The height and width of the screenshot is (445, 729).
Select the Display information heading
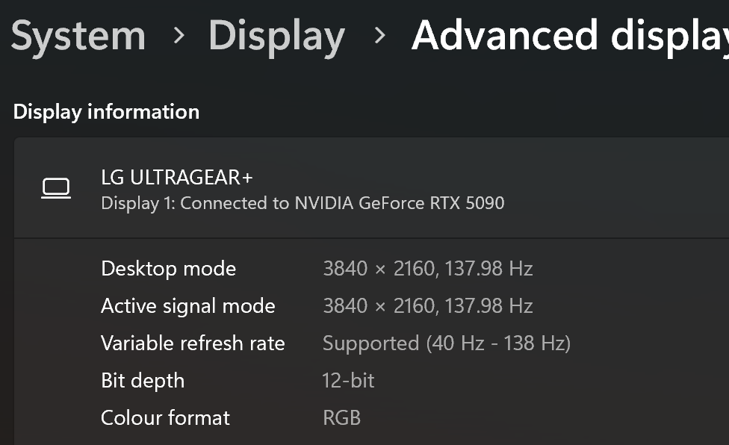[x=106, y=112]
